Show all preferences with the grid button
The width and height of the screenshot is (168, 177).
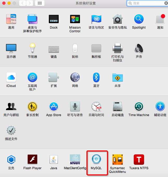point(40,3)
